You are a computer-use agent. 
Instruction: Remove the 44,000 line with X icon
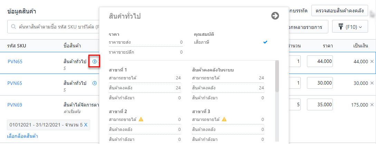click(x=372, y=62)
